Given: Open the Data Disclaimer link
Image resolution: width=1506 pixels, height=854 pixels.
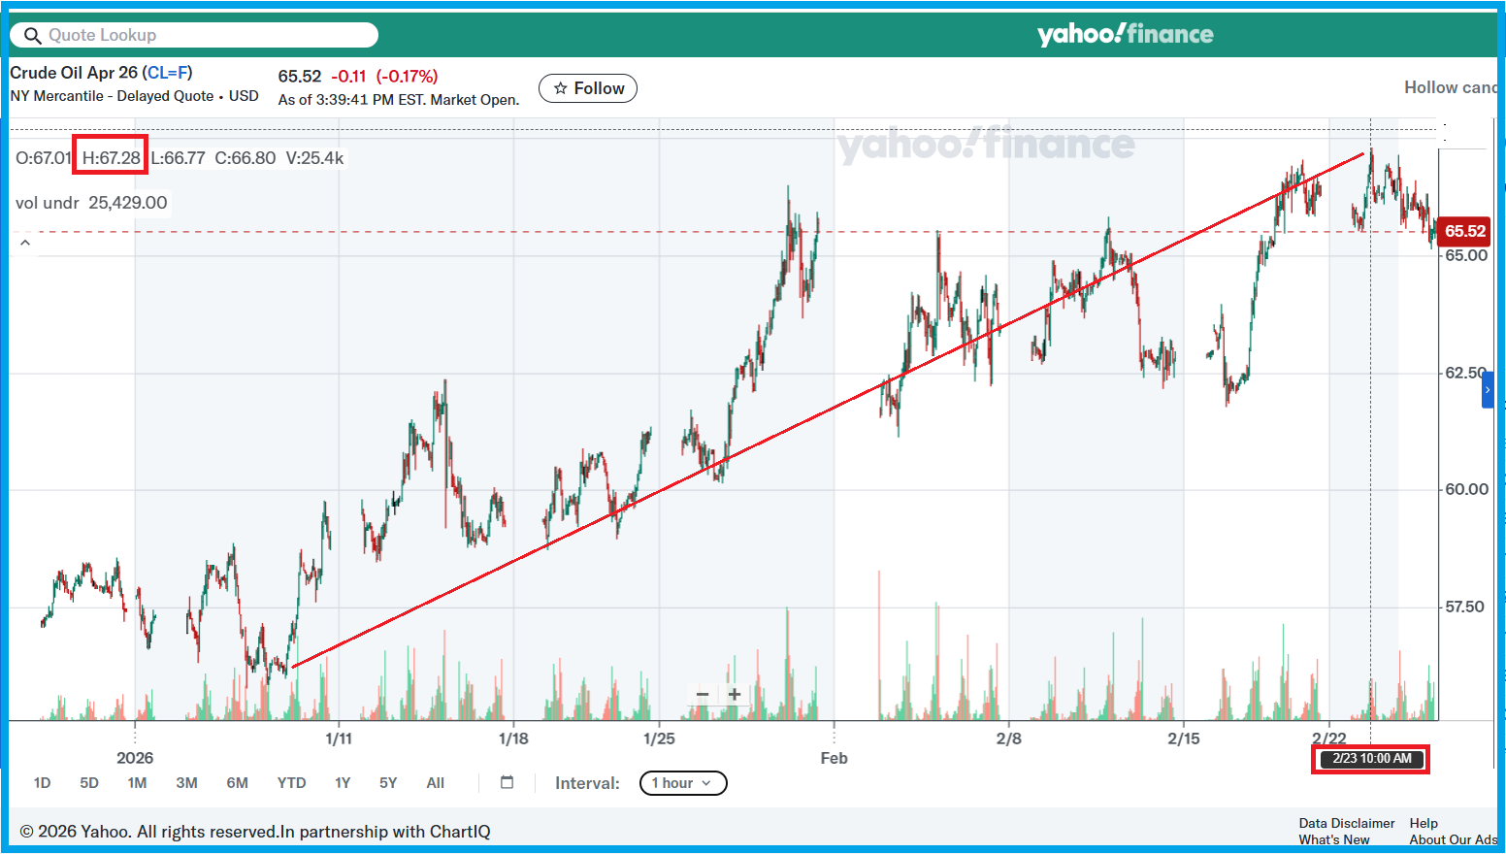Looking at the screenshot, I should tap(1346, 823).
